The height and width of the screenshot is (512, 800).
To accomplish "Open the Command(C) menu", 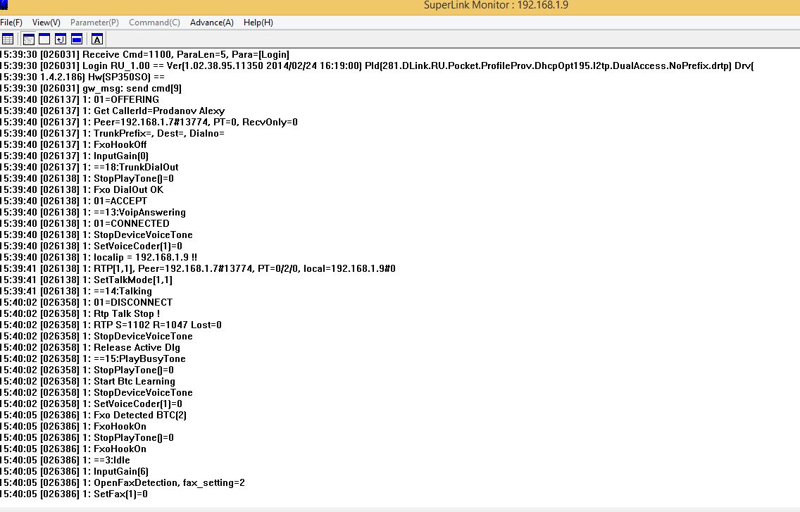I will tap(154, 23).
